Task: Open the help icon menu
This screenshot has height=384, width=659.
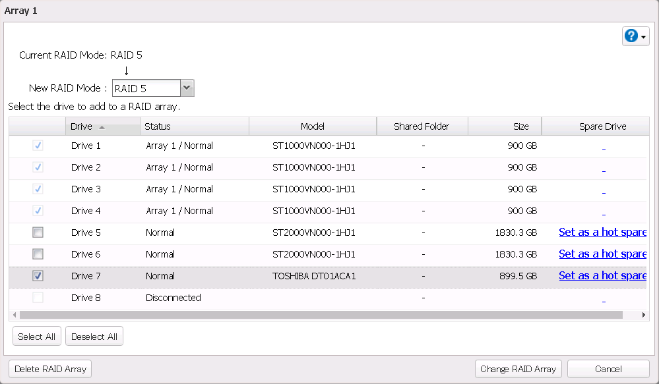Action: tap(635, 36)
